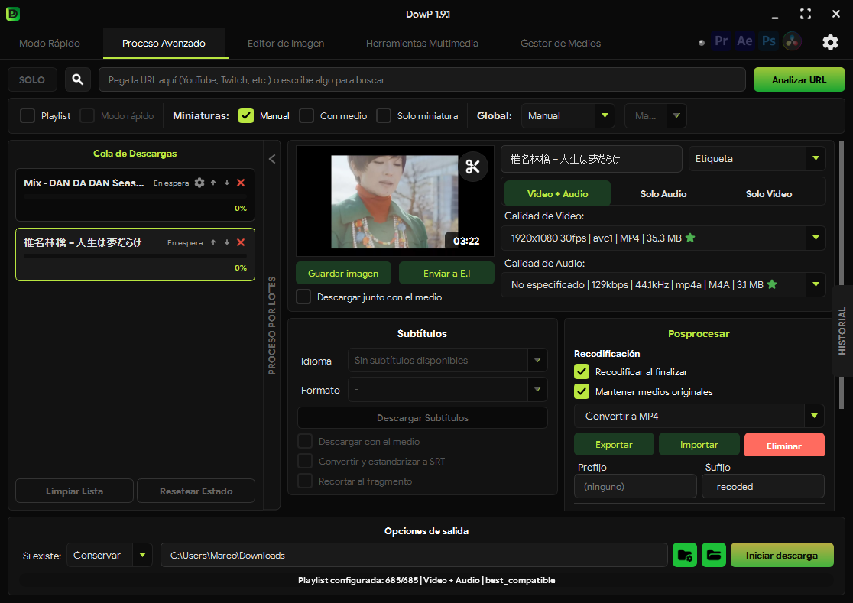The image size is (853, 603).
Task: Click the Guardar imagen button
Action: point(343,273)
